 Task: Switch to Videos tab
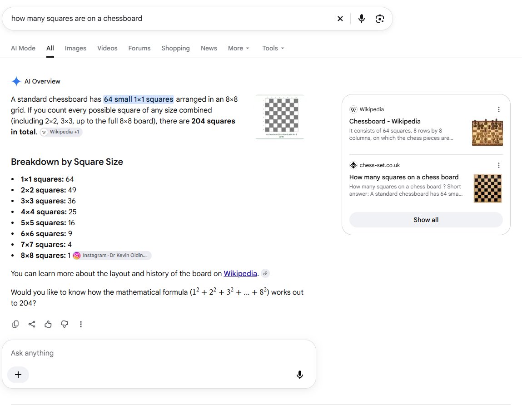(107, 48)
